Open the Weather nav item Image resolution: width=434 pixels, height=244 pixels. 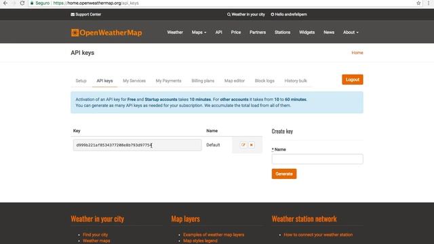[175, 33]
